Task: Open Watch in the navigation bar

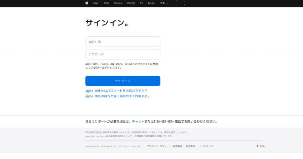Action: click(x=131, y=3)
